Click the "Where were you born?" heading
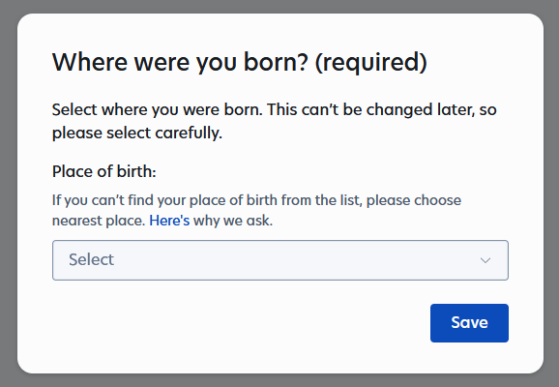Screen dimensions: 559x387 180,62
